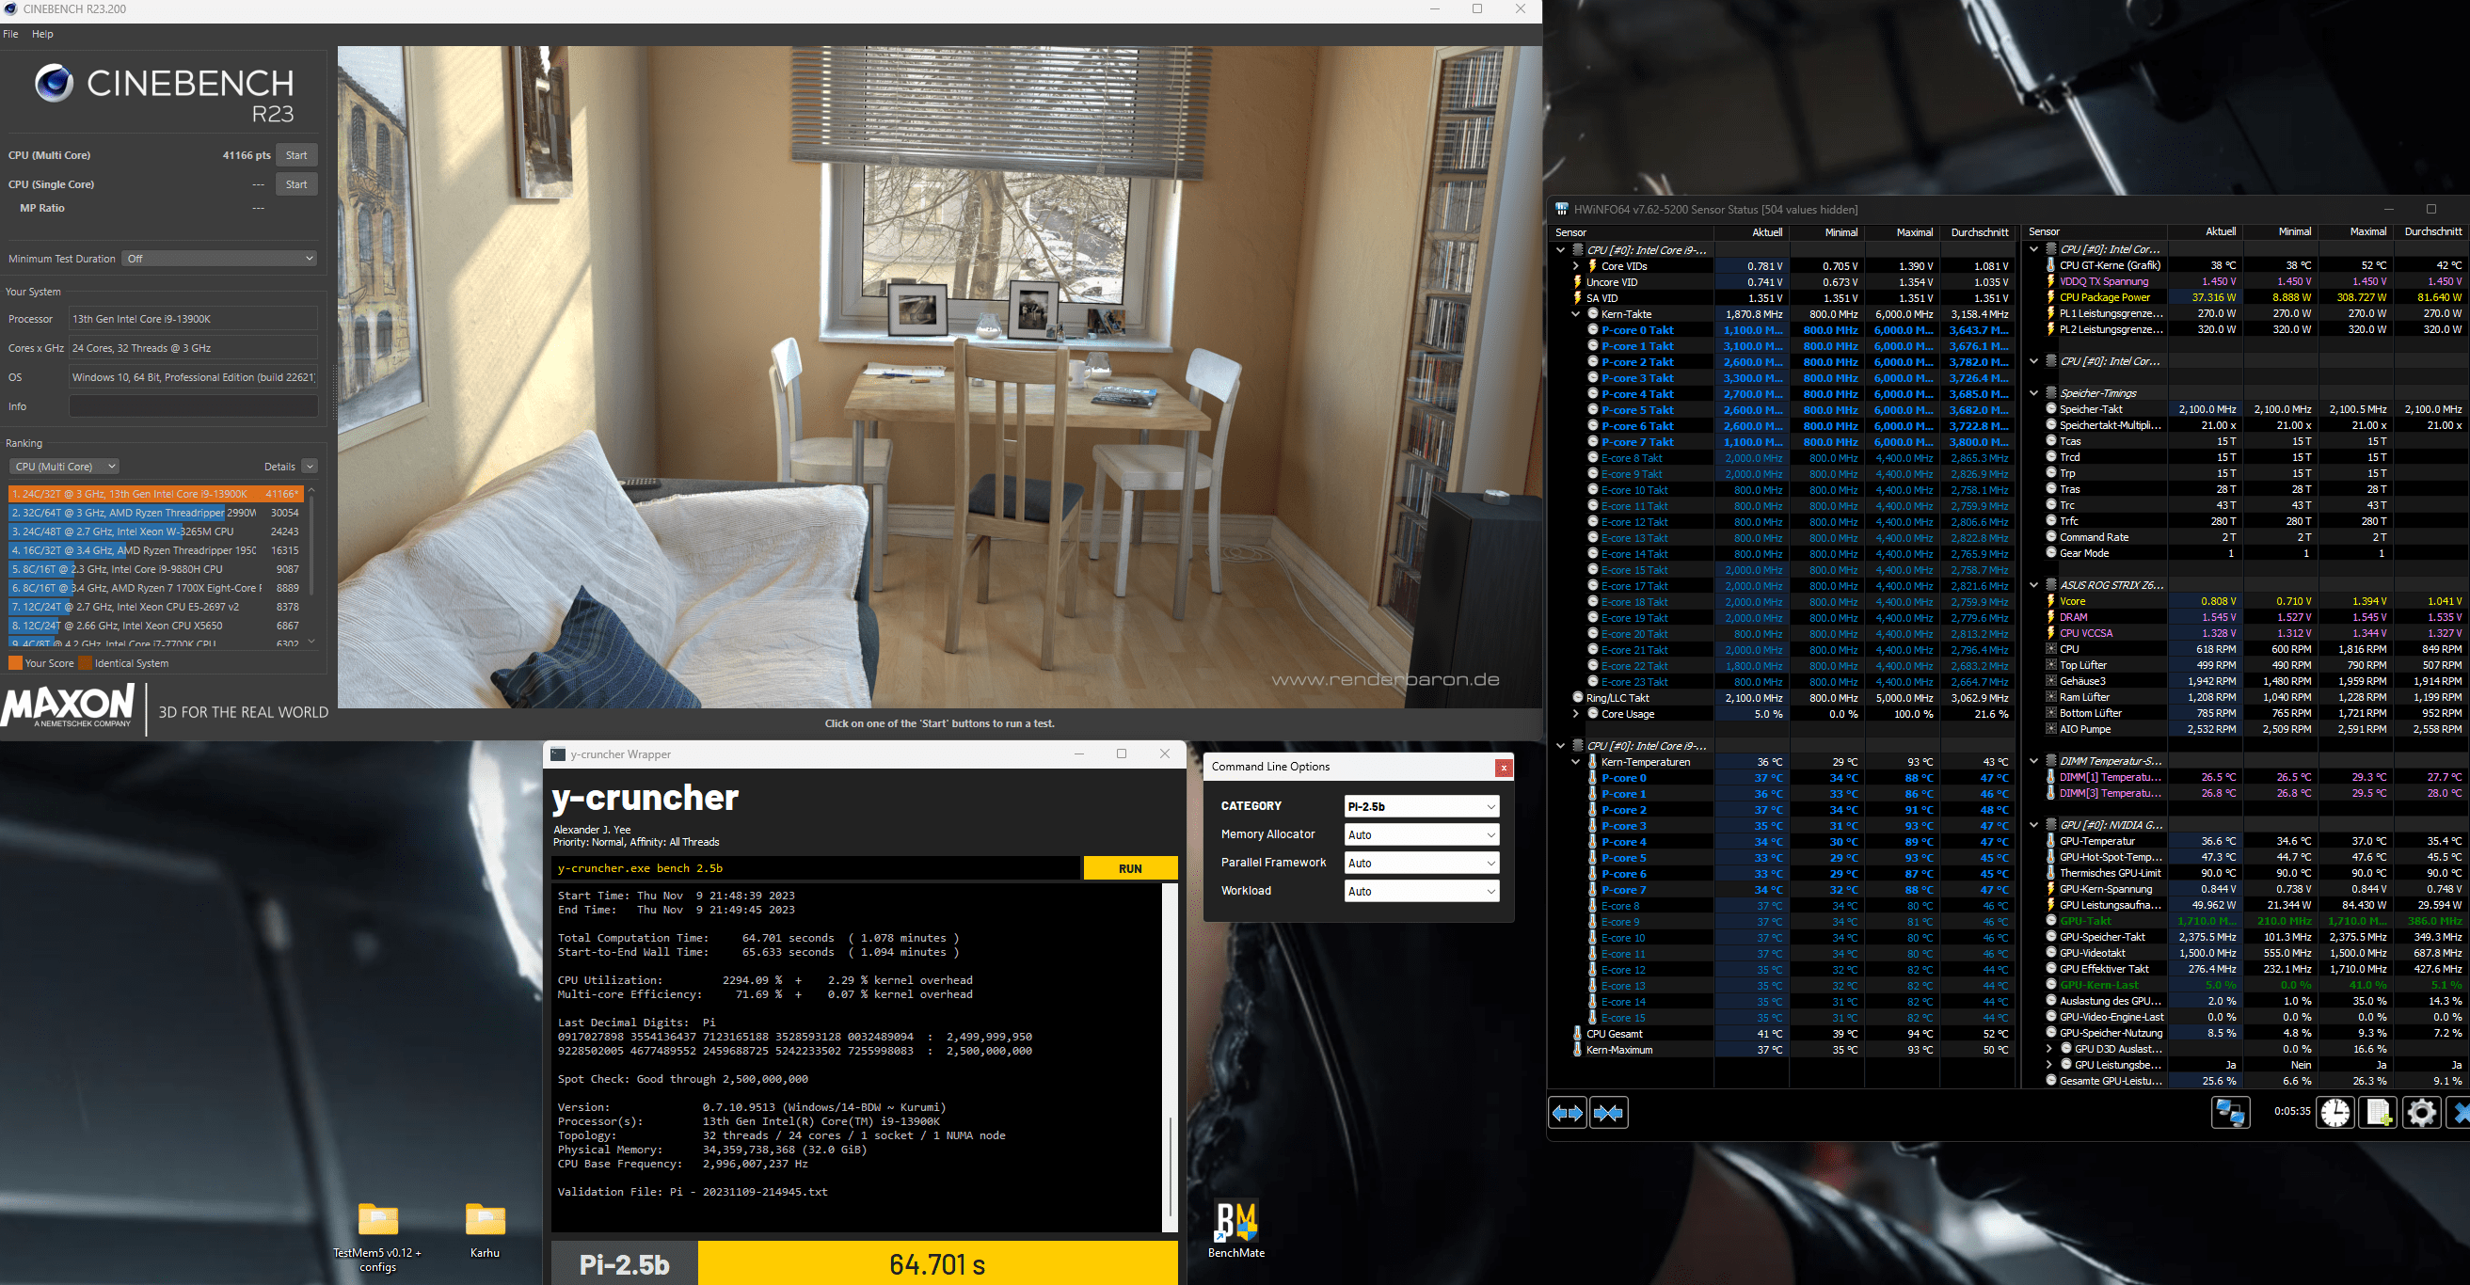Close the Command Line Options panel
2470x1285 pixels.
(x=1504, y=768)
